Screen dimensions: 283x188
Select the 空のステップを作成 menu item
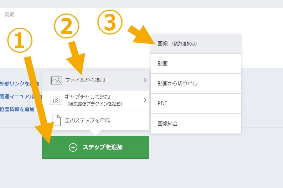point(88,120)
